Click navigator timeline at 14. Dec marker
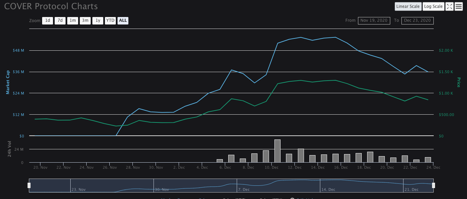Screen dimensions: 467x199 point(328,189)
